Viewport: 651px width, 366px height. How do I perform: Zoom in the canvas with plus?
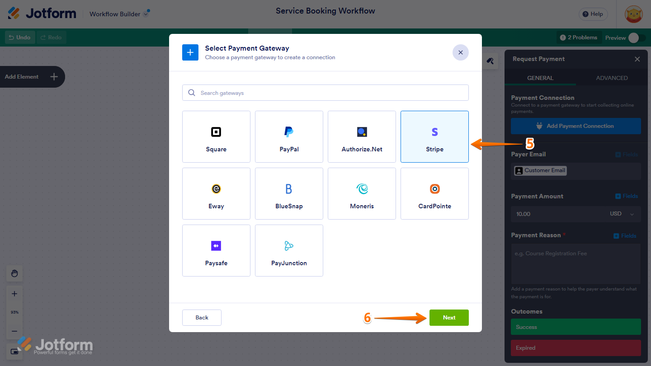coord(14,294)
